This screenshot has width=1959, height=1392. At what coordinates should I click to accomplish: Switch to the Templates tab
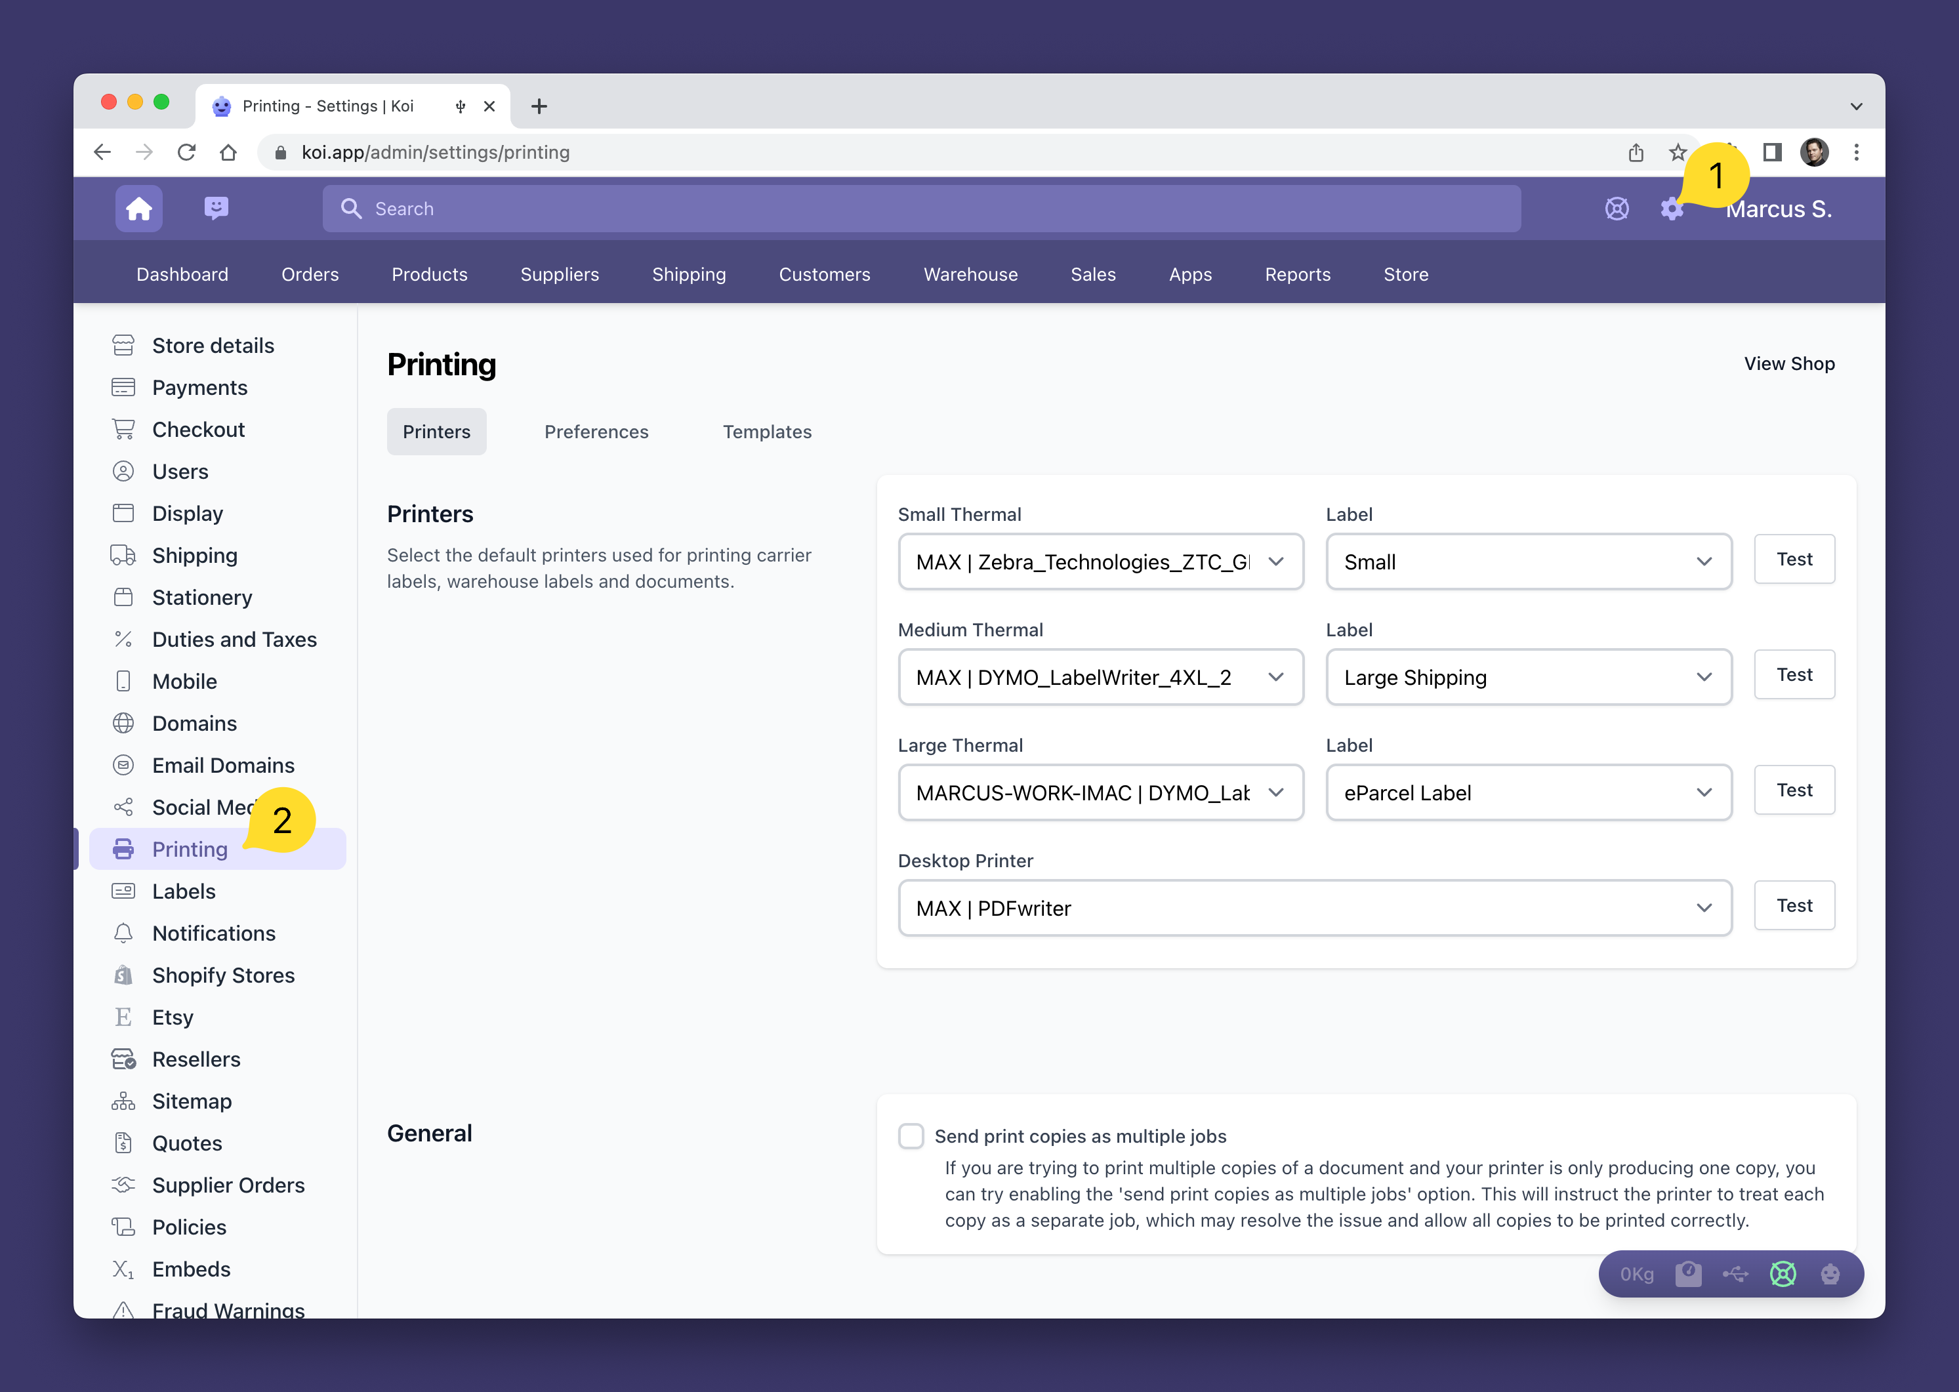tap(766, 432)
